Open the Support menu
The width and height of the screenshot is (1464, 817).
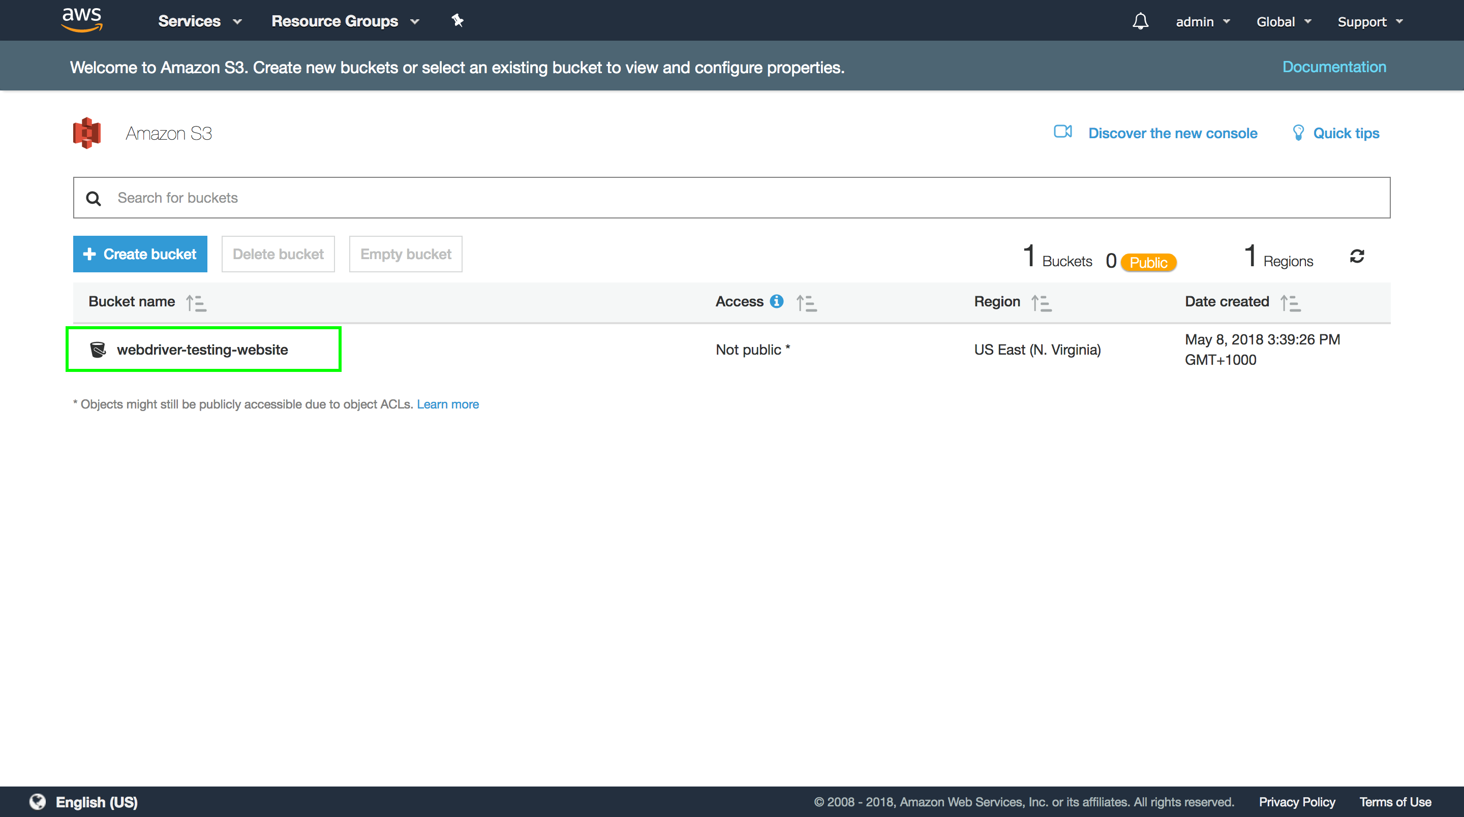click(1369, 21)
